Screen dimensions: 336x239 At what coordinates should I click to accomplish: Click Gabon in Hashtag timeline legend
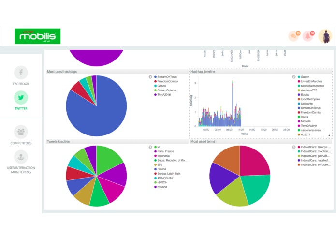[304, 77]
